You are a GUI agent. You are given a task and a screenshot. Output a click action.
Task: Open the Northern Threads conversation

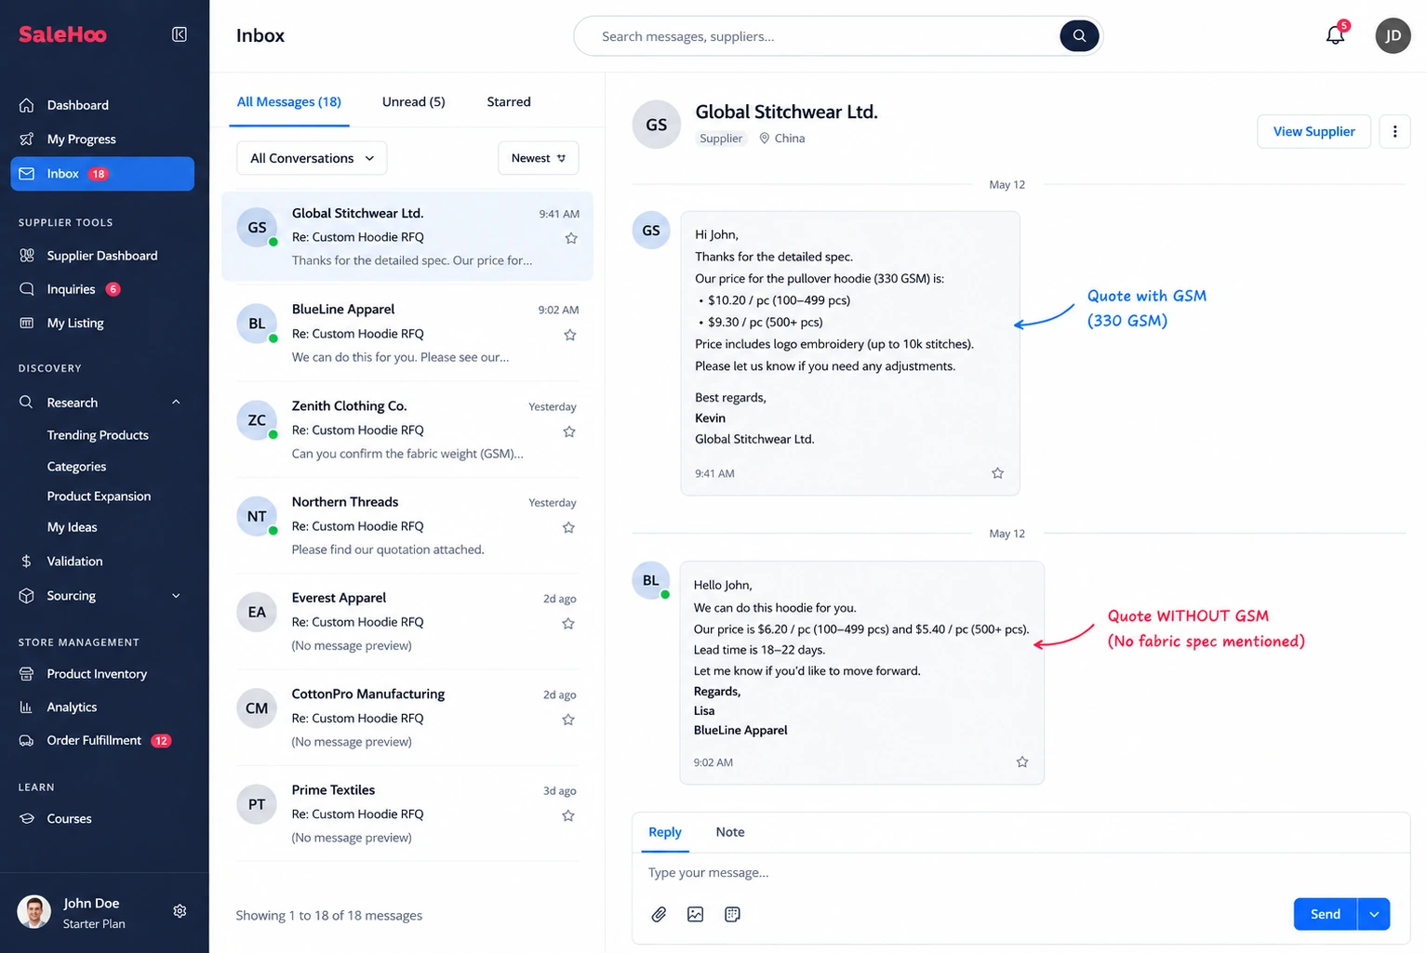tap(407, 525)
